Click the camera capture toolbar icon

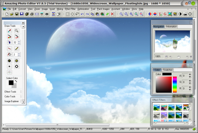point(47,14)
